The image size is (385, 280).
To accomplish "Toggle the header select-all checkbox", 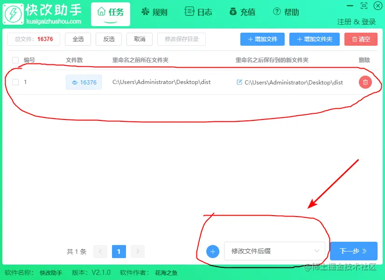I will [15, 60].
